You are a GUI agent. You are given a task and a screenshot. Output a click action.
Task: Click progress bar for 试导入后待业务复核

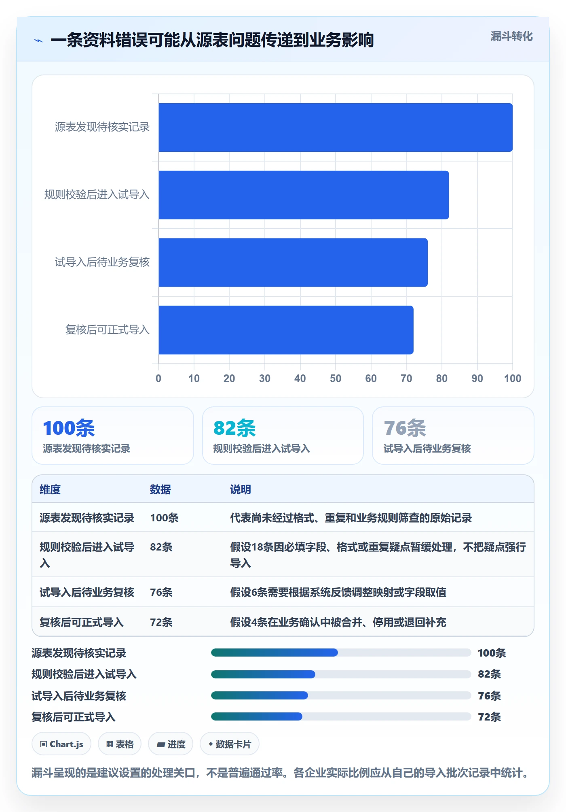(x=341, y=695)
